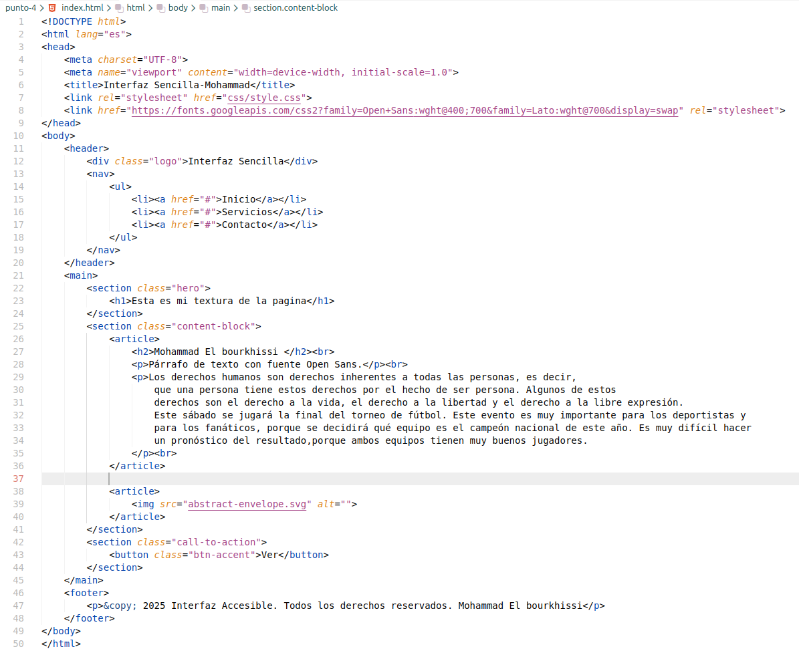
Task: Click line number 25 in the gutter
Action: click(x=18, y=326)
